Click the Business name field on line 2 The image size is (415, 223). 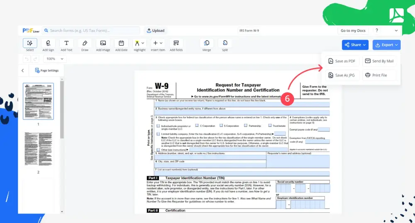tap(242, 113)
